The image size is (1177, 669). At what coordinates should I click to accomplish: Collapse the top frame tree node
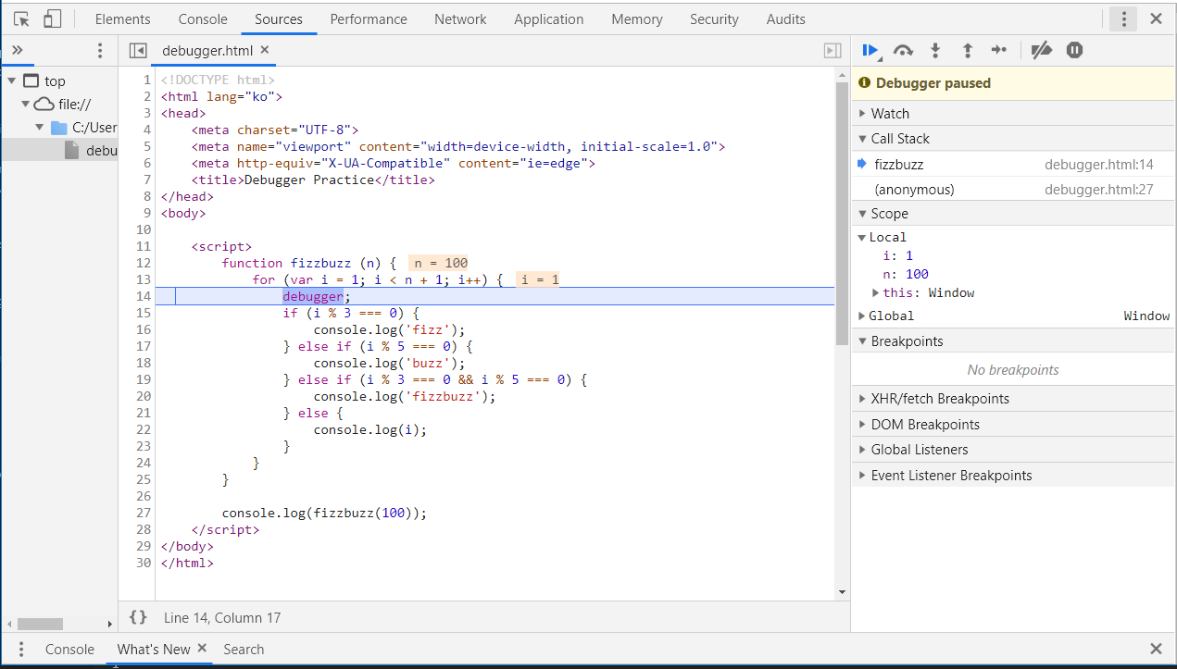(11, 81)
